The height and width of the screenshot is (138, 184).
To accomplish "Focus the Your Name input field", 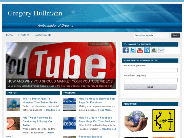I will [x=151, y=70].
